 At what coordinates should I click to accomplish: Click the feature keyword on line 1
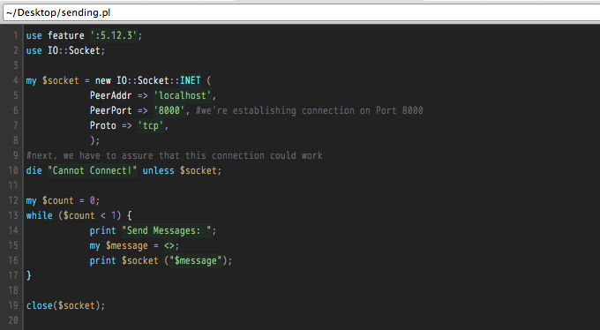[66, 35]
